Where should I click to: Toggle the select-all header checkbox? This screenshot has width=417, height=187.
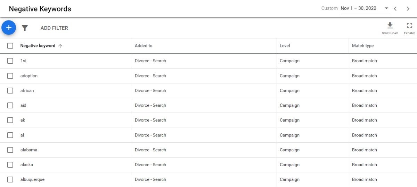coord(10,46)
